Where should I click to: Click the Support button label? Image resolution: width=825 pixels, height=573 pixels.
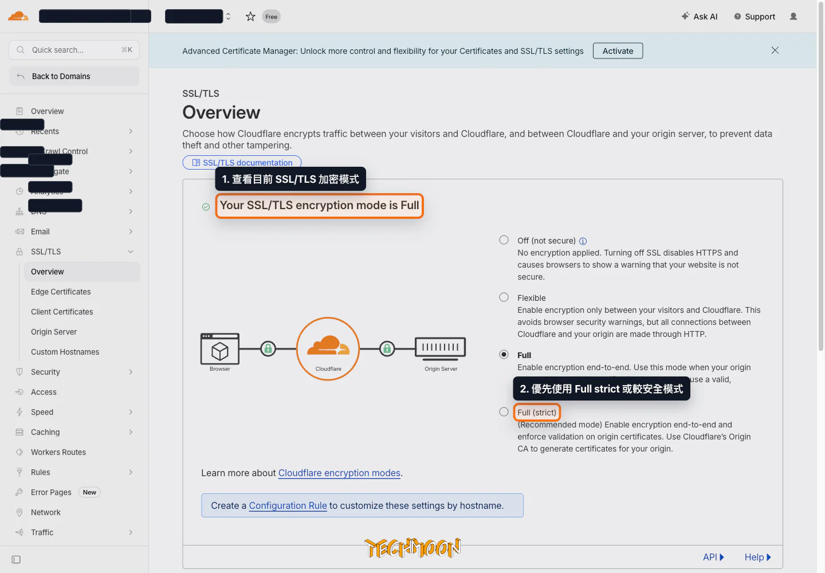[x=760, y=17]
